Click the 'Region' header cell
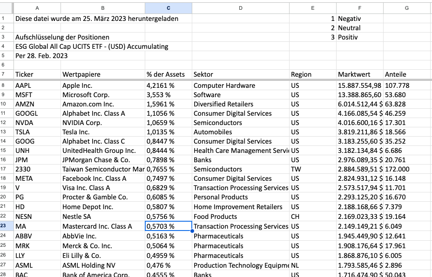This screenshot has width=432, height=277. [313, 74]
